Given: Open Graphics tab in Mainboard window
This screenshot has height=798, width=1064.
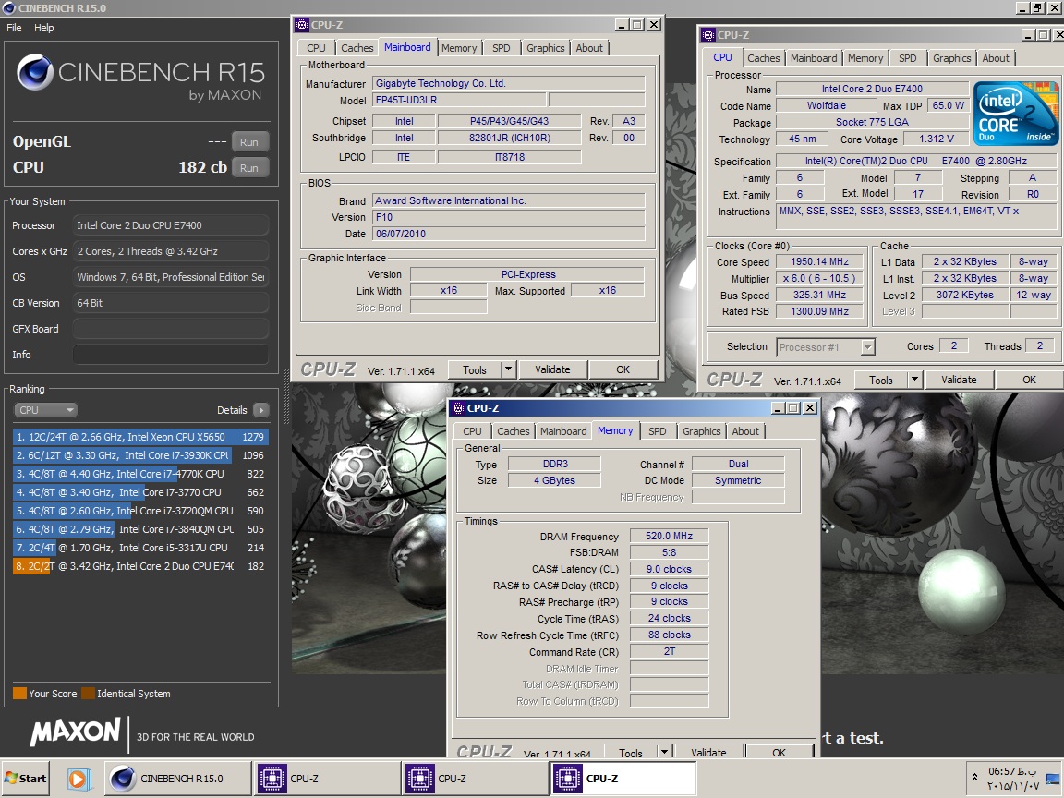Looking at the screenshot, I should pyautogui.click(x=545, y=48).
